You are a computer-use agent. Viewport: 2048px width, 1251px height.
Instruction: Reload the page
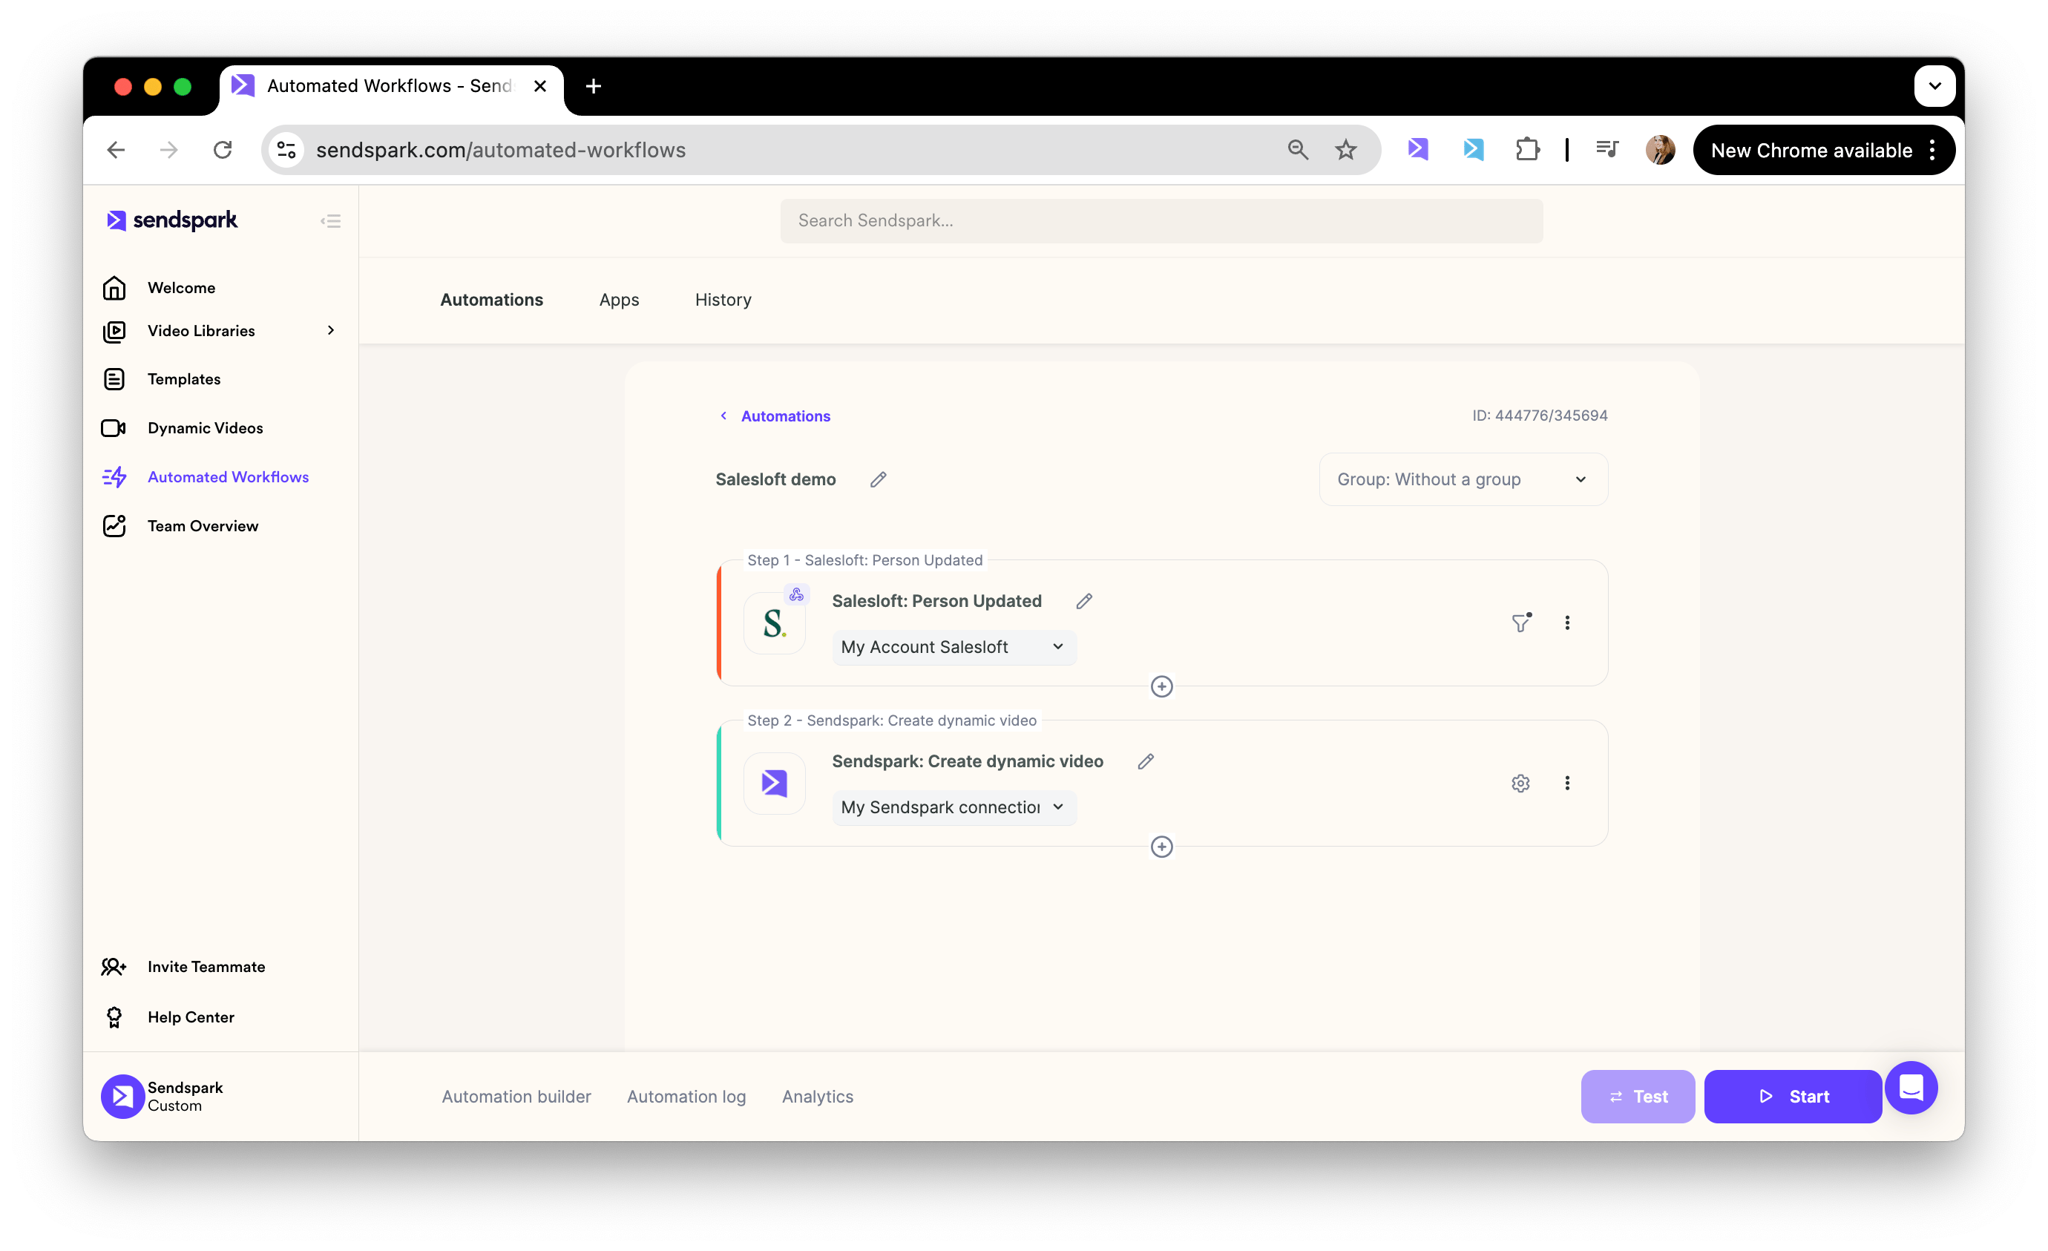[223, 150]
